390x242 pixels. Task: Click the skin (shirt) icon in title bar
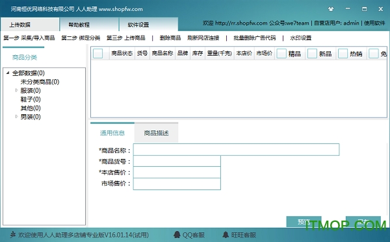pos(331,9)
